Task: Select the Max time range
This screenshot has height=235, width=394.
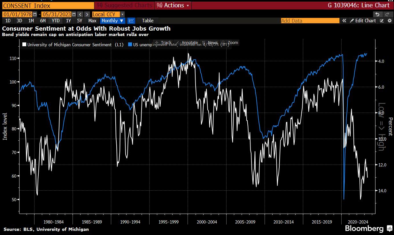Action: tap(92, 21)
